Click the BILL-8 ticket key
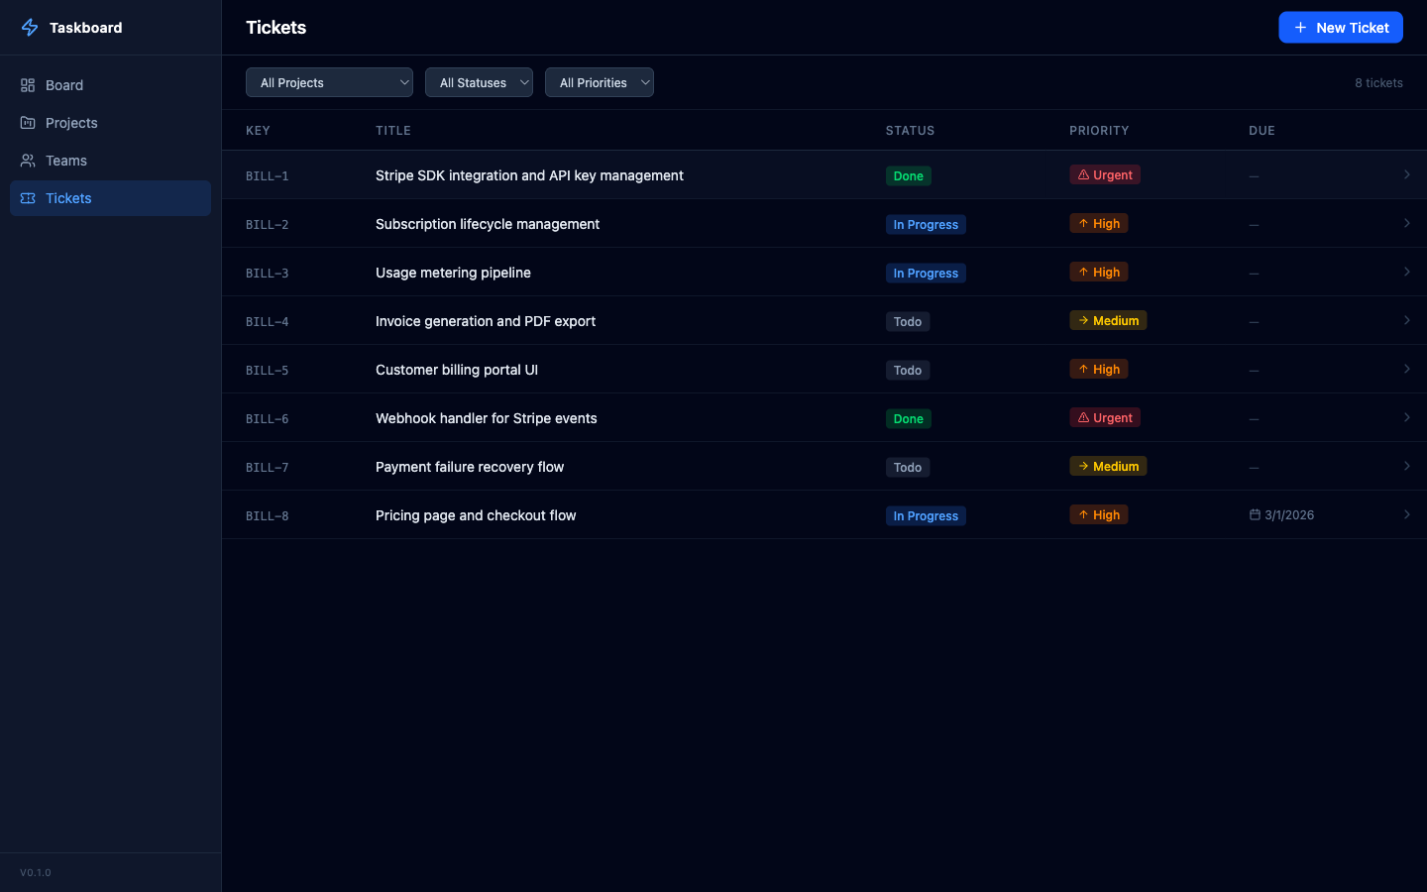The height and width of the screenshot is (892, 1427). pos(268,516)
